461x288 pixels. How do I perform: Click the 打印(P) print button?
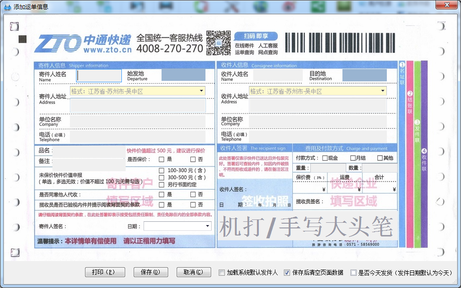105,272
